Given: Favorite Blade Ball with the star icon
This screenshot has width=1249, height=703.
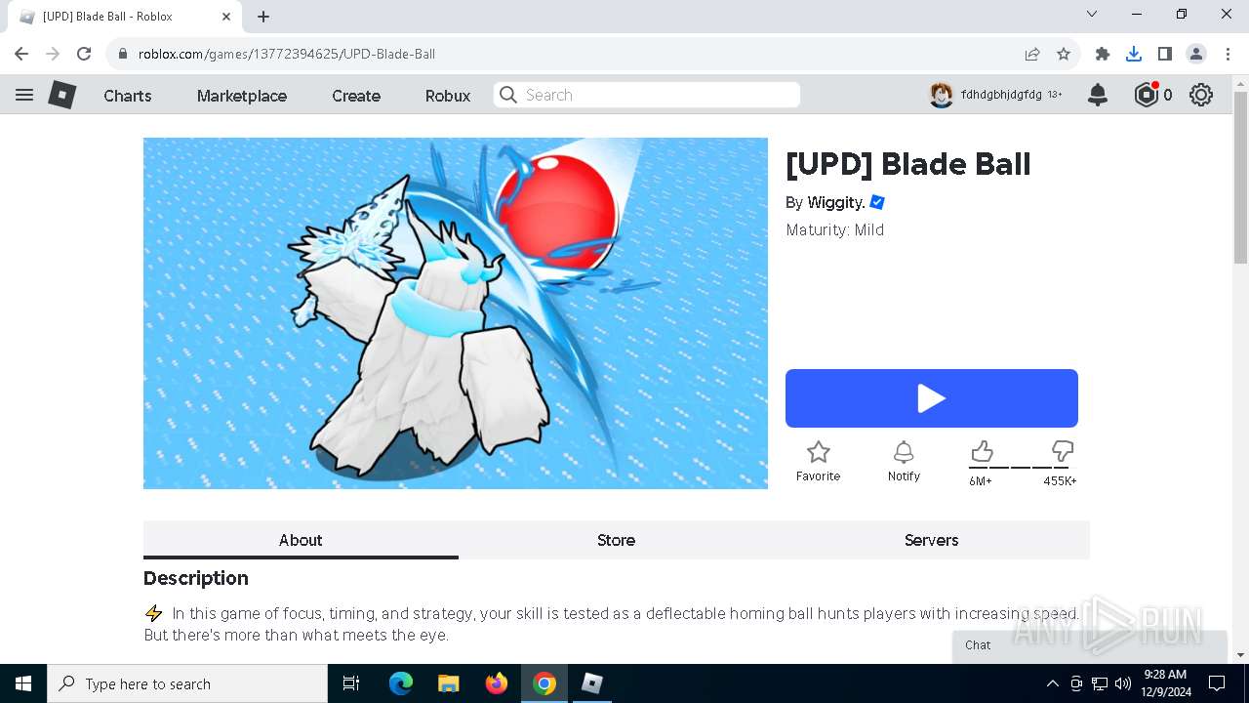Looking at the screenshot, I should tap(818, 452).
